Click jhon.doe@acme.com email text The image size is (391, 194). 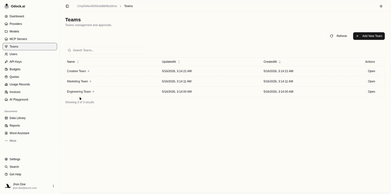[x=25, y=188]
